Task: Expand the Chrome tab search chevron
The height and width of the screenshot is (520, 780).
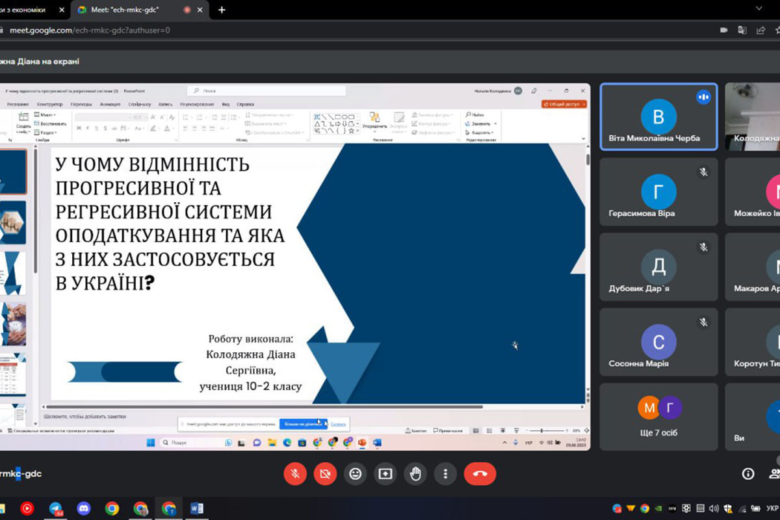Action: click(x=759, y=8)
